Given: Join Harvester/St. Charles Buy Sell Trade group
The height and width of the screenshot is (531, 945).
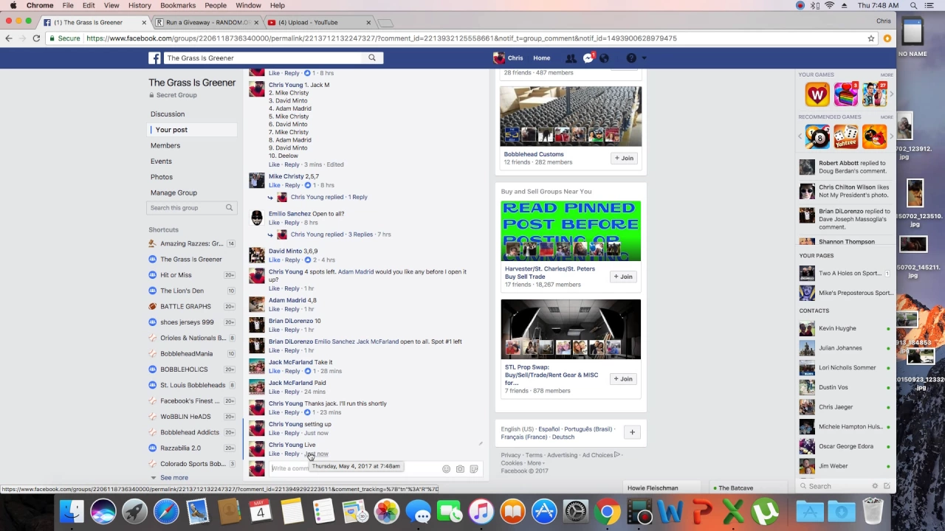Looking at the screenshot, I should click(x=624, y=277).
